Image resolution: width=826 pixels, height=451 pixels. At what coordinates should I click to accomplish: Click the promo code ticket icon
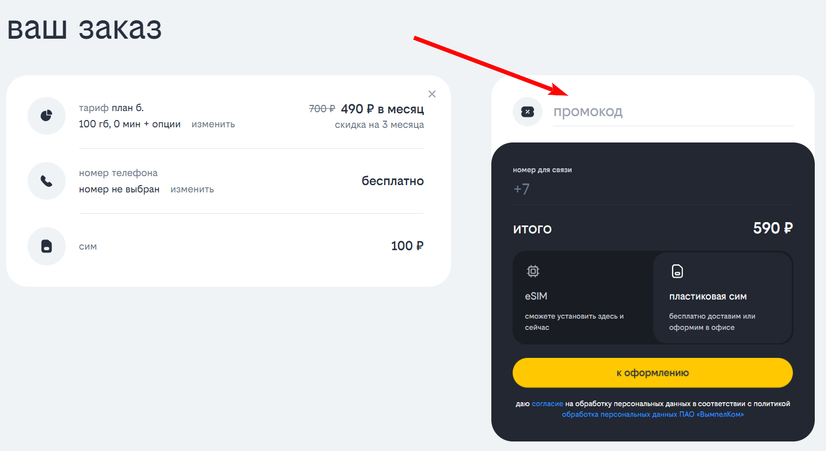click(x=527, y=112)
